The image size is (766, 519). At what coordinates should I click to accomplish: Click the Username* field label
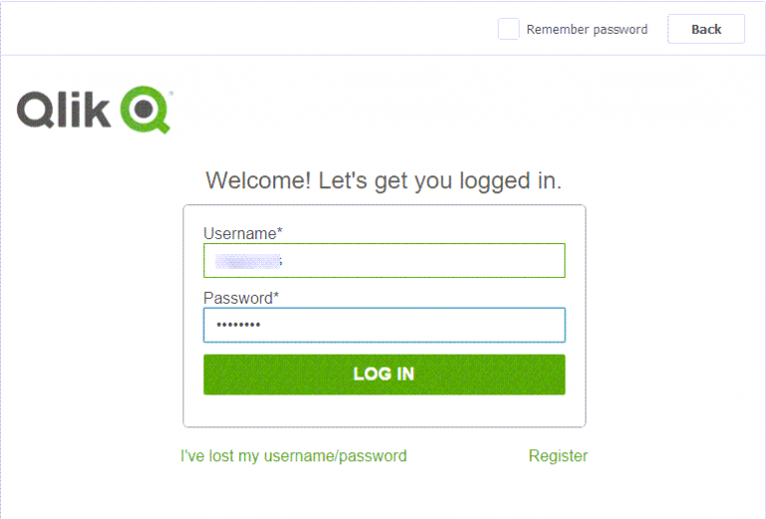tap(242, 234)
